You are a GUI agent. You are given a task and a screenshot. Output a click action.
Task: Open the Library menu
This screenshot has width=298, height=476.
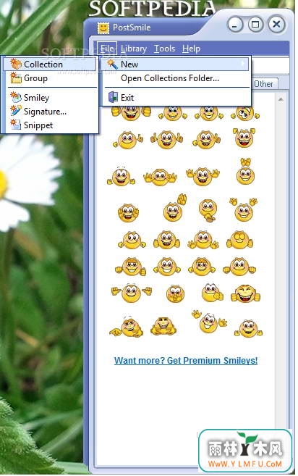134,49
